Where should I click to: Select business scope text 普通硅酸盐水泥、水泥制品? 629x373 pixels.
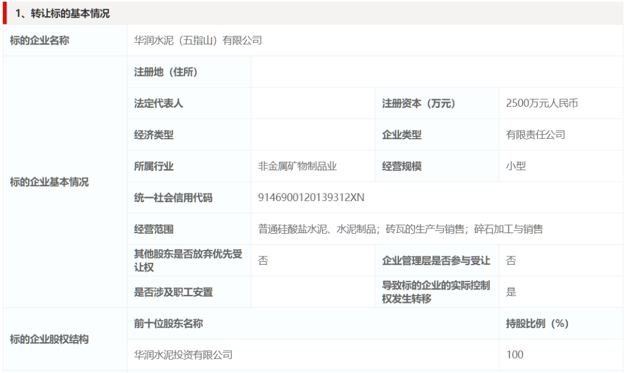click(x=316, y=229)
